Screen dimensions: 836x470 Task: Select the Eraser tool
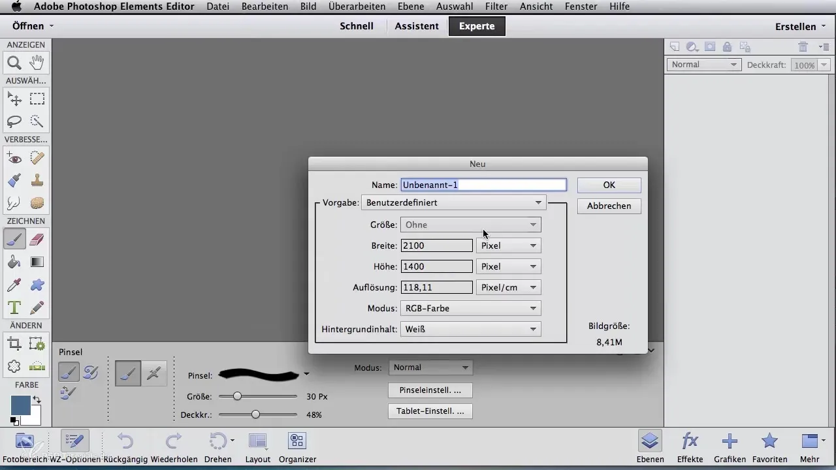click(x=37, y=240)
